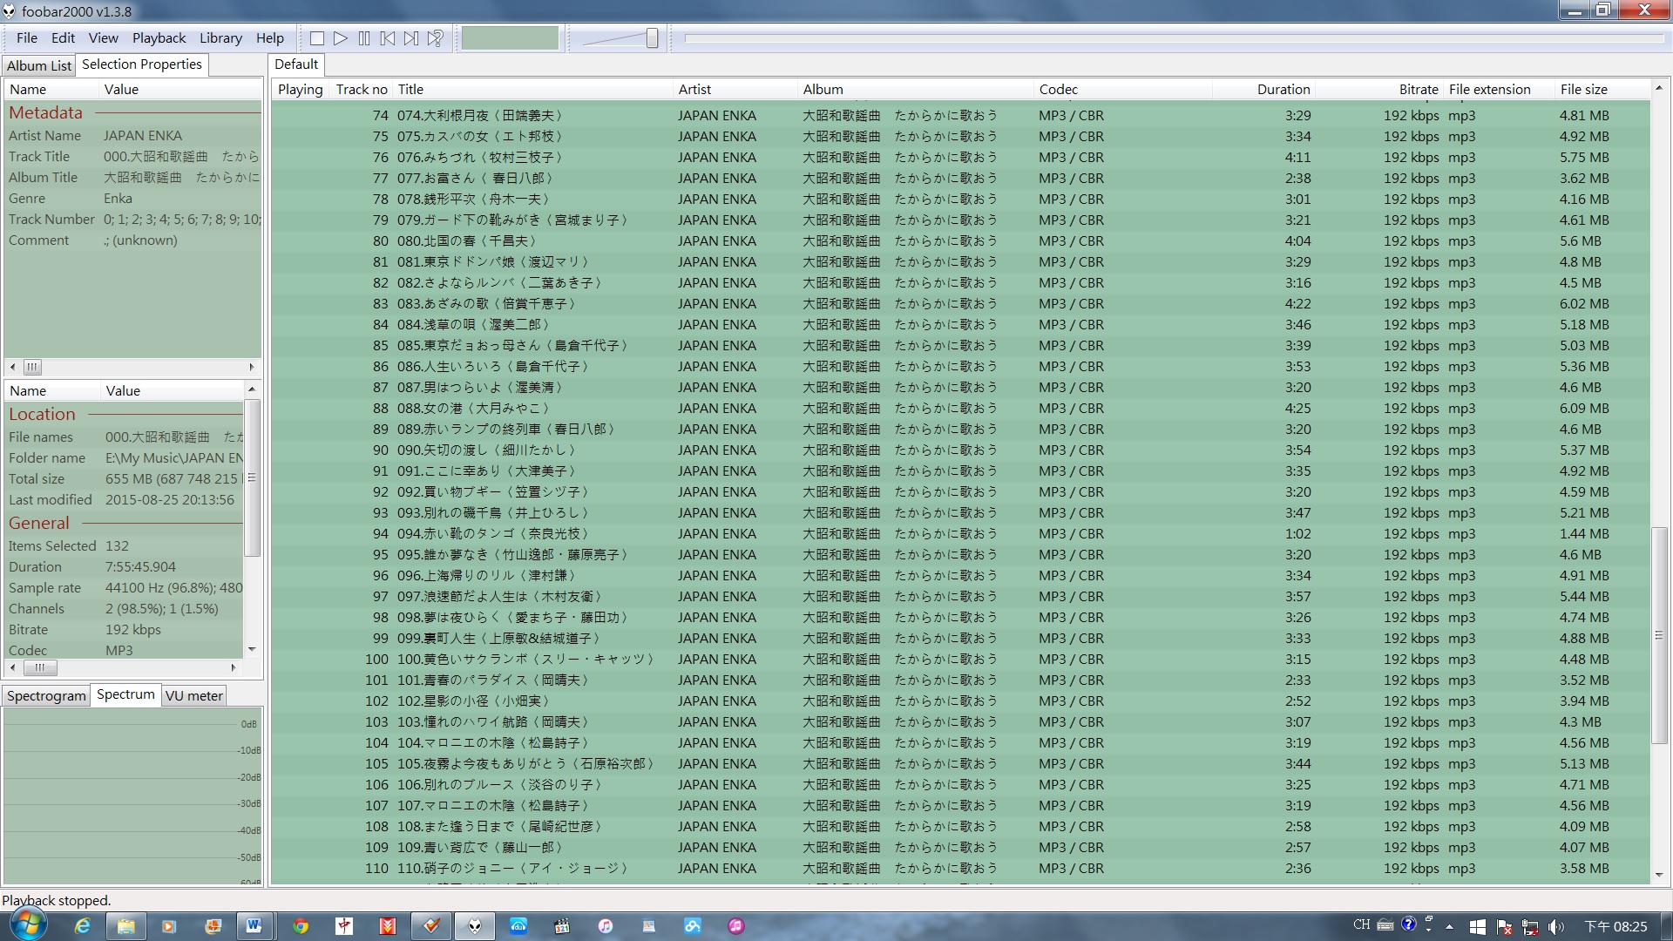The width and height of the screenshot is (1673, 941).
Task: Switch to the Selection Properties tab
Action: pyautogui.click(x=141, y=64)
